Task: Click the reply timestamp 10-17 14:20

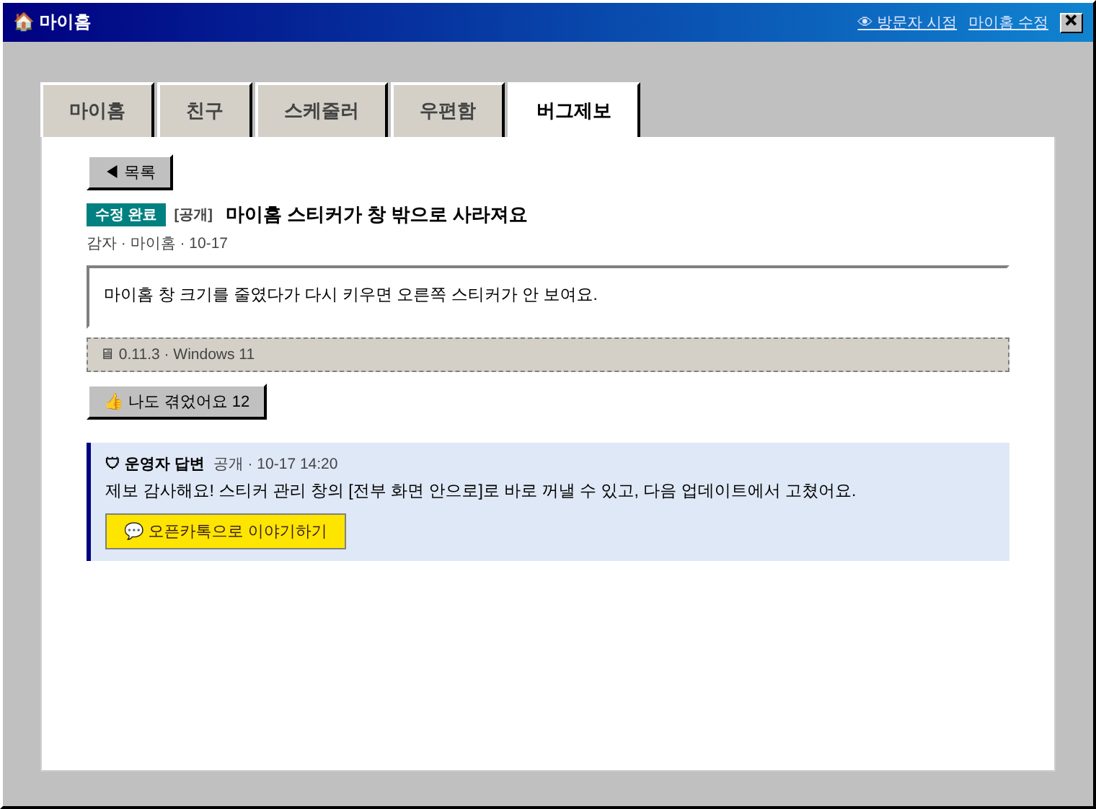Action: [x=297, y=464]
